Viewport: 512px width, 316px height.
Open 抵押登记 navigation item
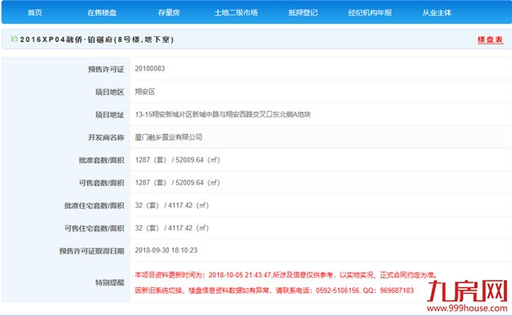(302, 12)
